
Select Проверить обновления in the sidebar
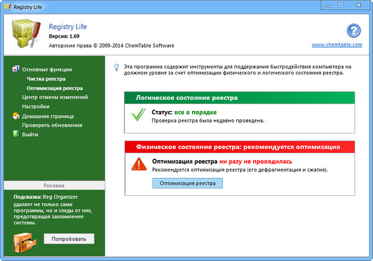coord(52,125)
